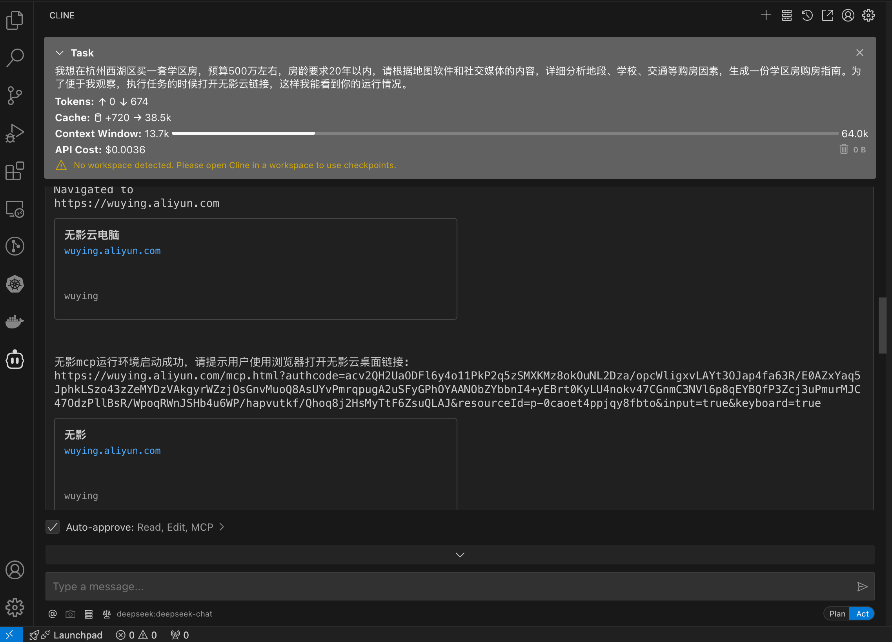
Task: Toggle the Auto-approve checkbox
Action: (x=53, y=526)
